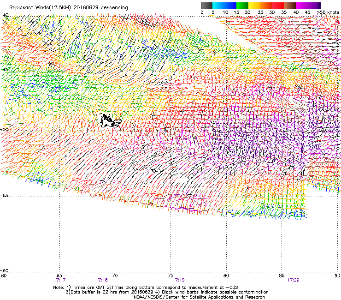
Task: Click the '17:20' pass time label
Action: (294, 280)
